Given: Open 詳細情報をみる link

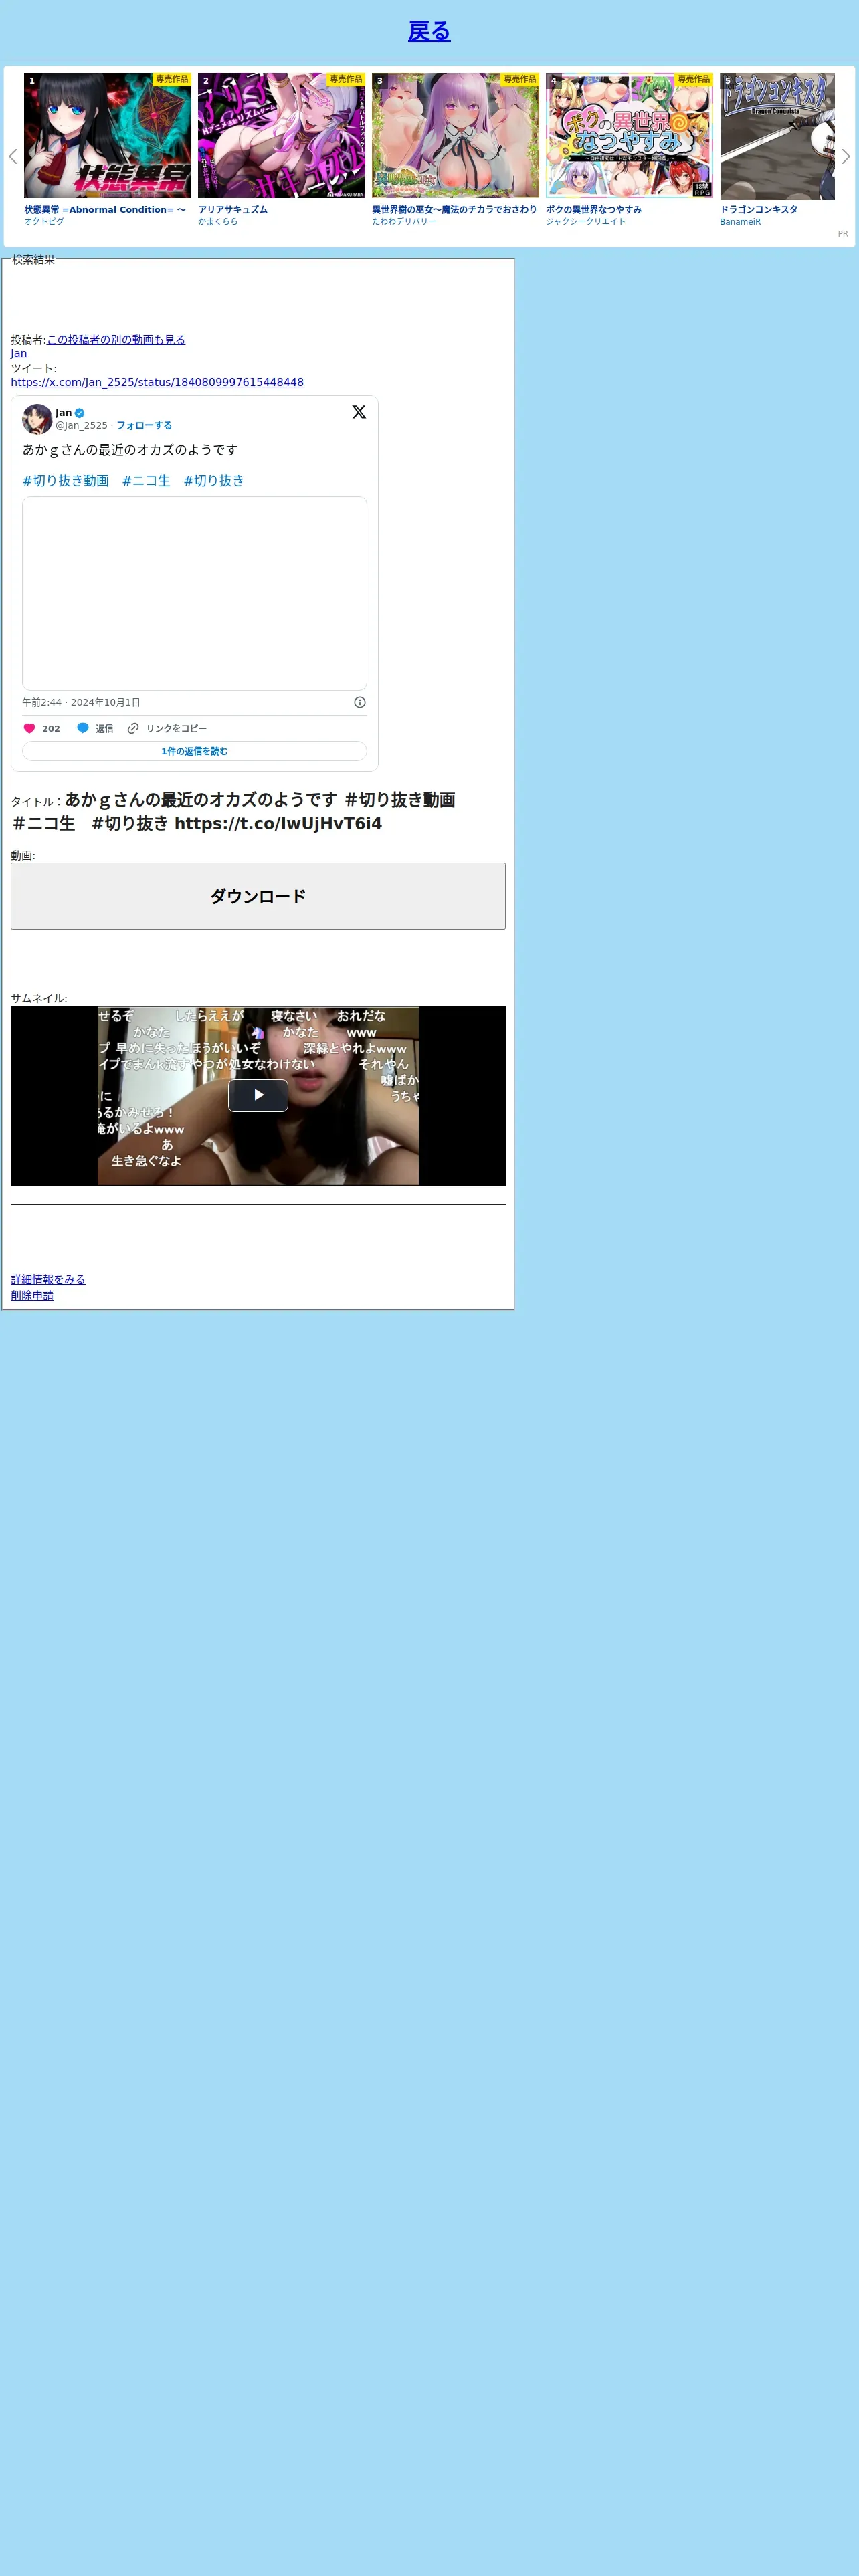Looking at the screenshot, I should [48, 1279].
